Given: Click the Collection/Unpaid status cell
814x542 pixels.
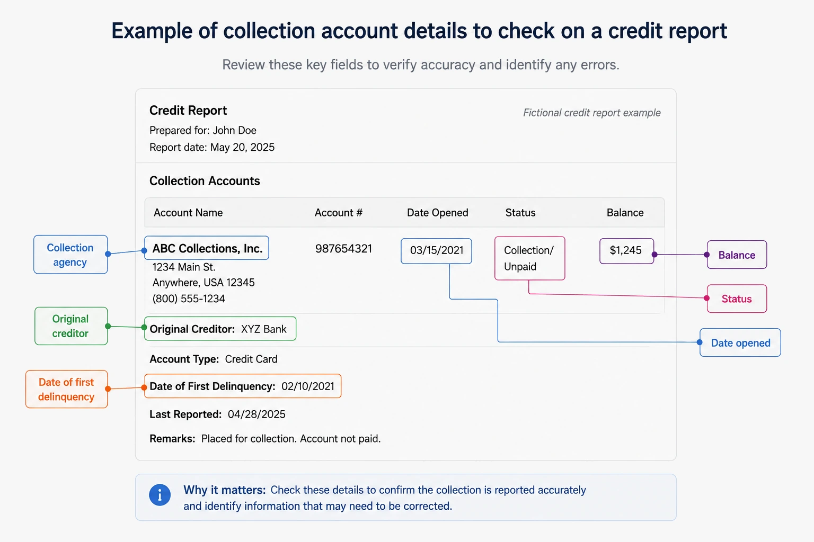Looking at the screenshot, I should pos(529,258).
